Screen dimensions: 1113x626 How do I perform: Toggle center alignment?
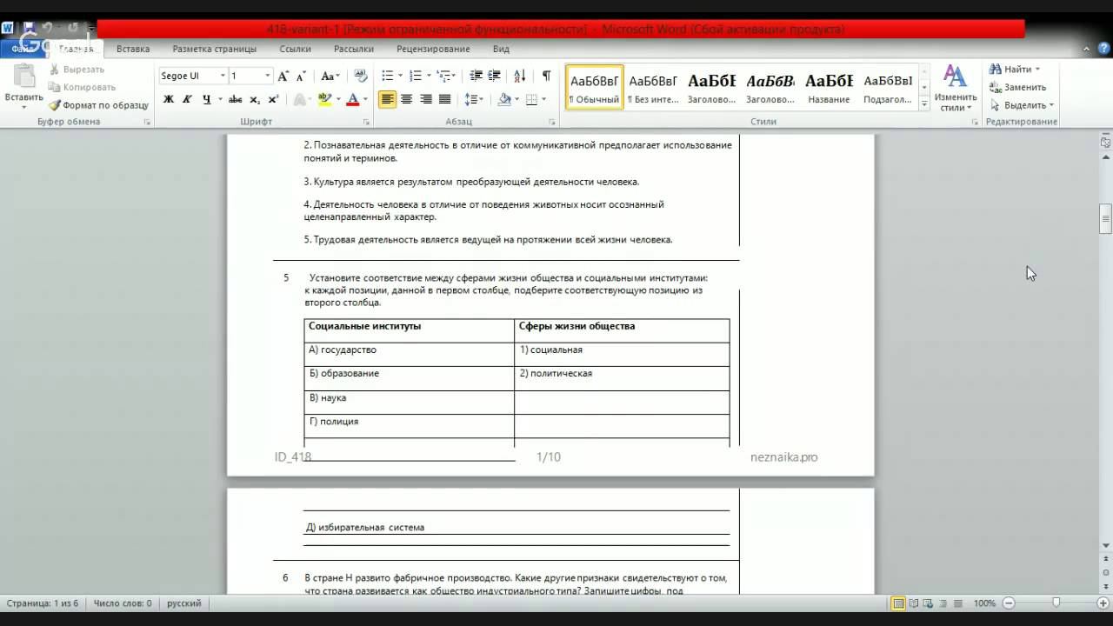click(406, 99)
